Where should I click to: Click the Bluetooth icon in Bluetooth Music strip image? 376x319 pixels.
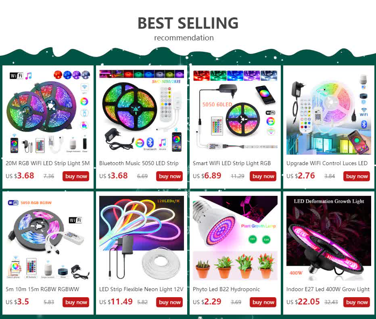coord(150,143)
